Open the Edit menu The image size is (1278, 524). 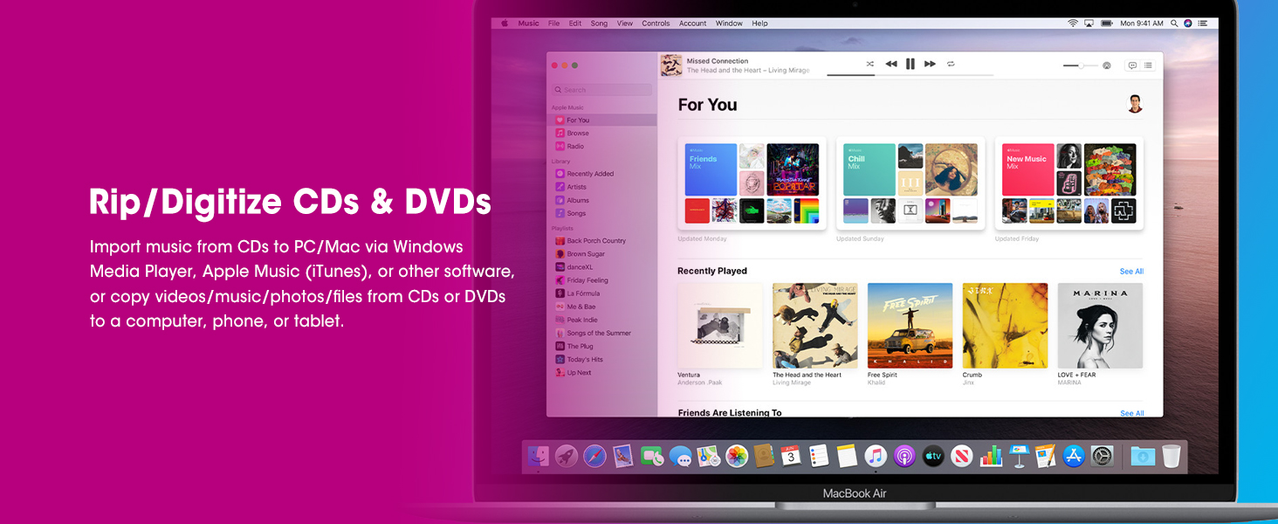[x=575, y=24]
